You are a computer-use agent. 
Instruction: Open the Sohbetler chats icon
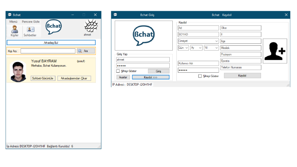(30, 31)
